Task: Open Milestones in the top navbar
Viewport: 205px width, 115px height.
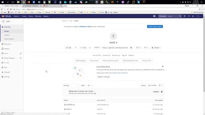Action: coord(38,16)
